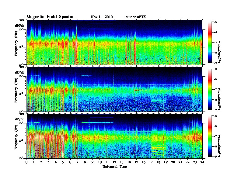Click the dH/dt spectrogram plot
This screenshot has height=186, width=241.
point(114,42)
